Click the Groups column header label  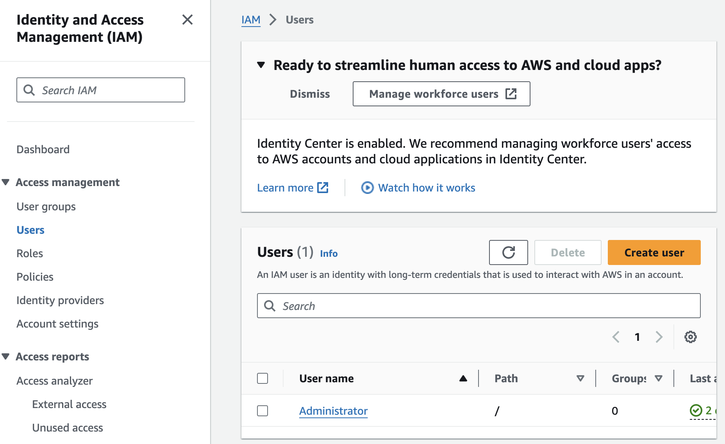(629, 378)
